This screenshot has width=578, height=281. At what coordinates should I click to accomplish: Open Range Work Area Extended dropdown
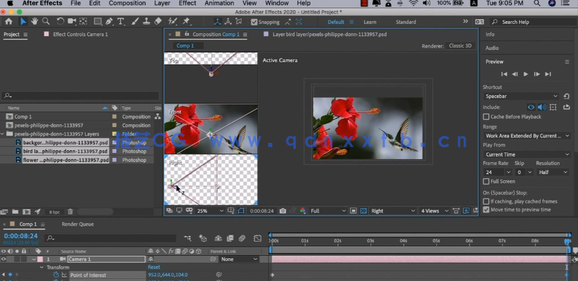point(527,136)
